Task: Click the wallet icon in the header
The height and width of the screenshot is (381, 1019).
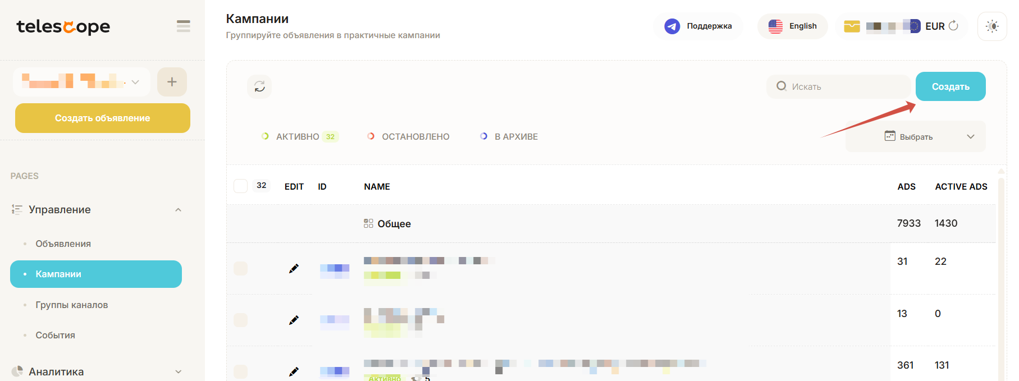Action: (852, 26)
